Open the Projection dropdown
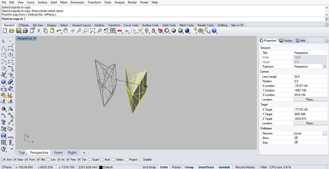This screenshot has height=169, width=329. click(325, 66)
